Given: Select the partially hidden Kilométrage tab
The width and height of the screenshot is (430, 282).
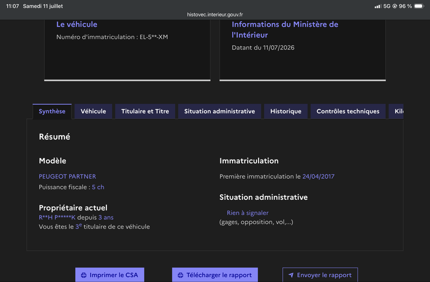Looking at the screenshot, I should [x=396, y=111].
